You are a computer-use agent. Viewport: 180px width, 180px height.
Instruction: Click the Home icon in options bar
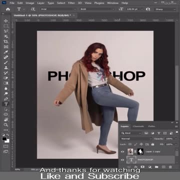(8, 9)
